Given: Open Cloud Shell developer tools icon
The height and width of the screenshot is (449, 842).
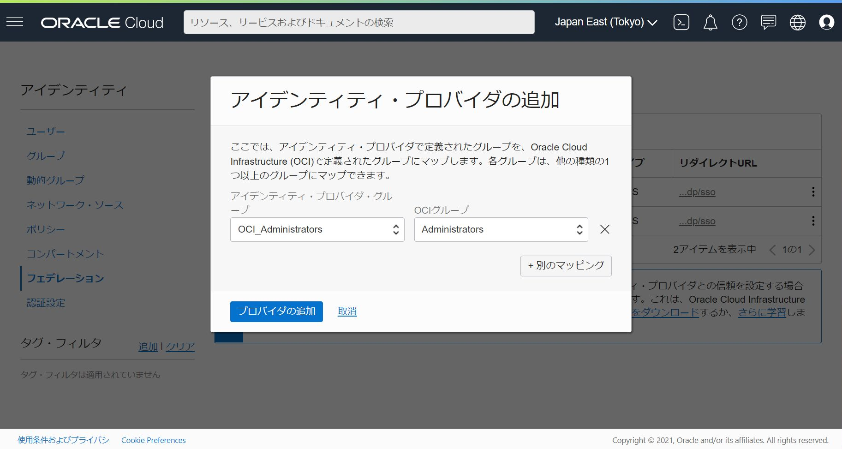Looking at the screenshot, I should point(681,22).
